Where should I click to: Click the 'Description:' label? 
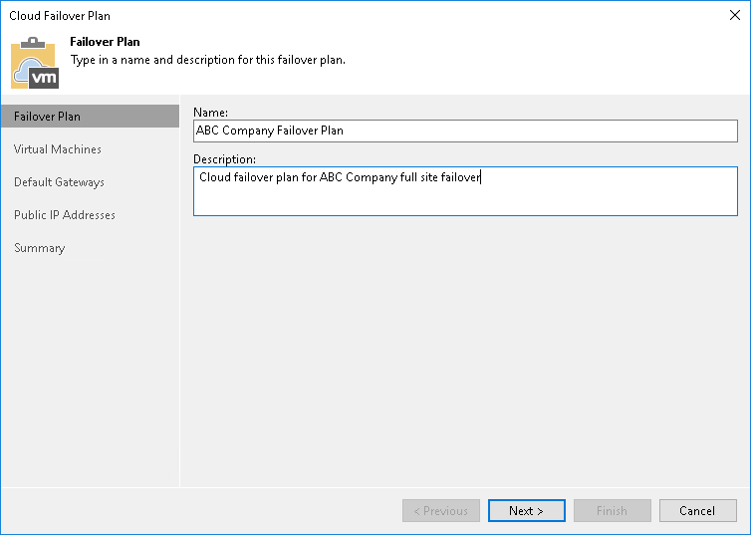tap(225, 159)
